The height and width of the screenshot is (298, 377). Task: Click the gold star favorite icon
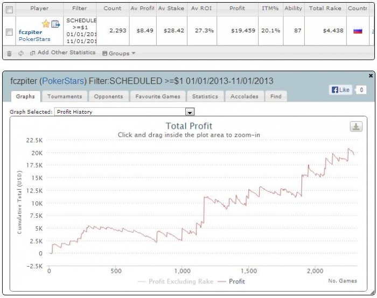(x=46, y=24)
